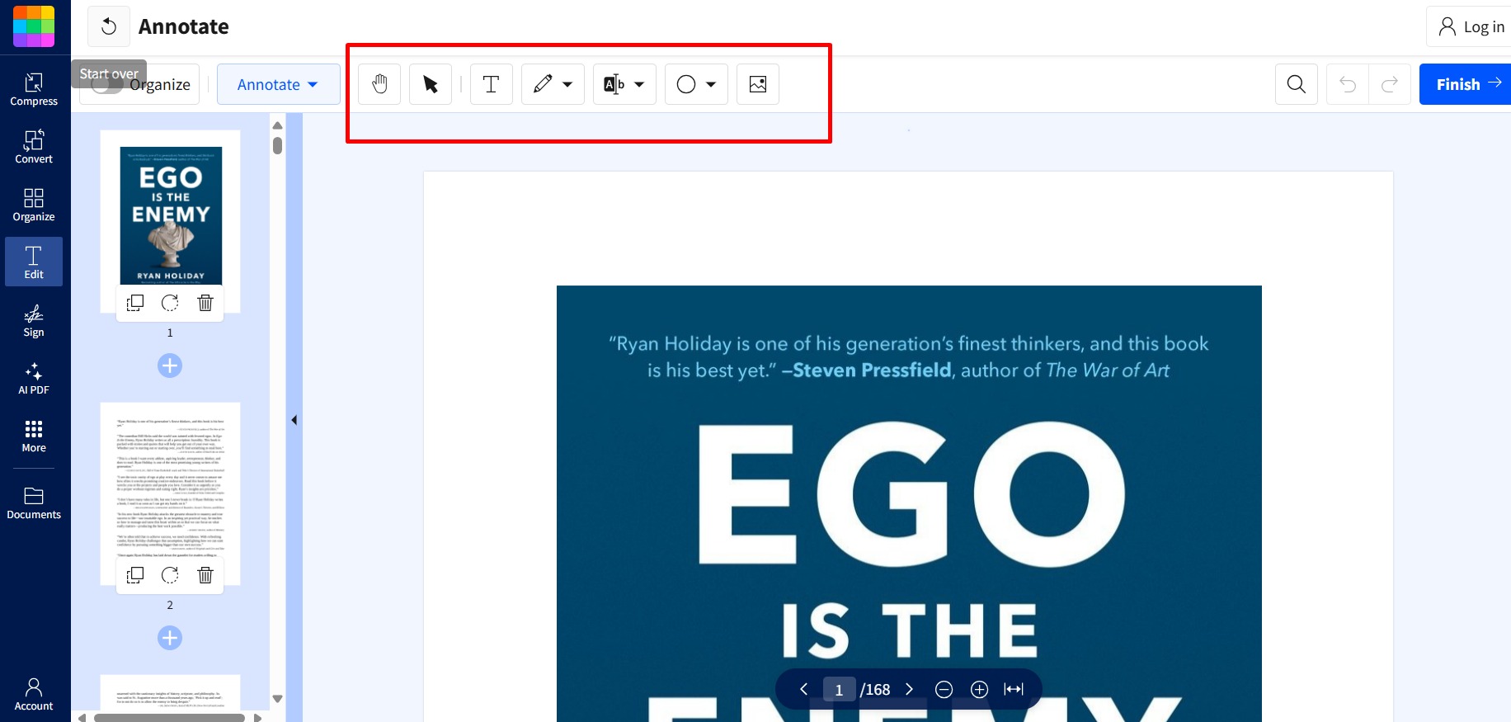Duplicate page 2 via copy icon
This screenshot has width=1511, height=722.
135,575
